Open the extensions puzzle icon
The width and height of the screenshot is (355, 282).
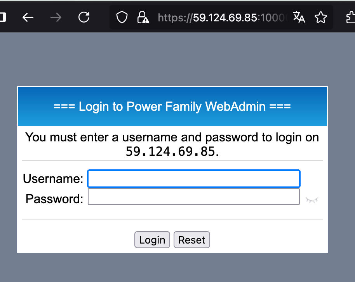click(350, 17)
